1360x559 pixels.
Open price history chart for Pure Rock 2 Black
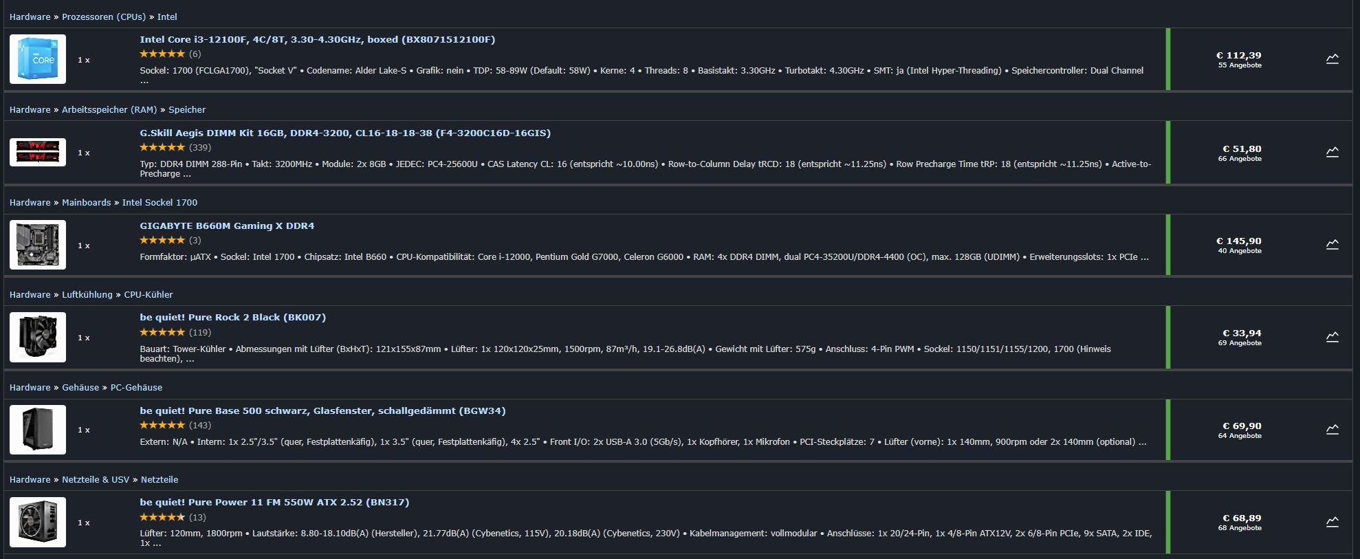(x=1332, y=336)
